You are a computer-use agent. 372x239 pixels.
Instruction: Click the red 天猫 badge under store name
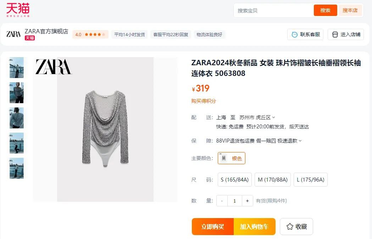point(30,38)
